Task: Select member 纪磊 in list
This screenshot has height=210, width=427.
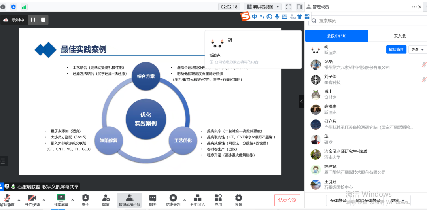Action: pyautogui.click(x=366, y=64)
